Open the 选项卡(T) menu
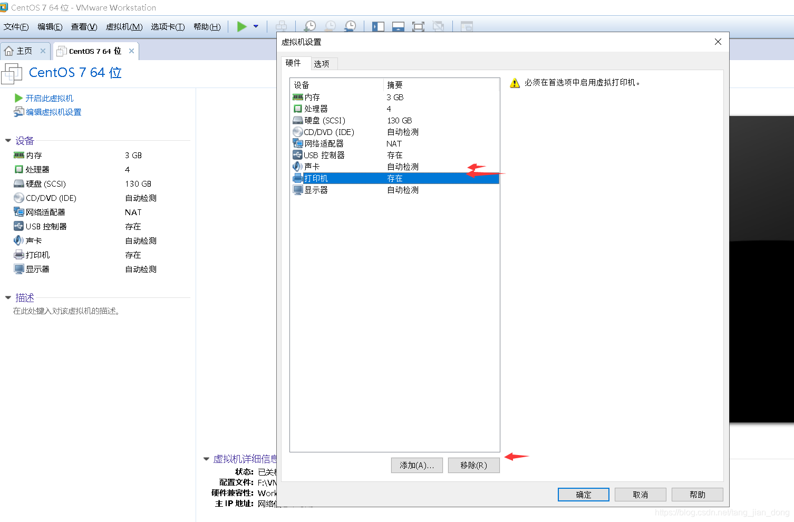The width and height of the screenshot is (794, 522). coord(168,27)
